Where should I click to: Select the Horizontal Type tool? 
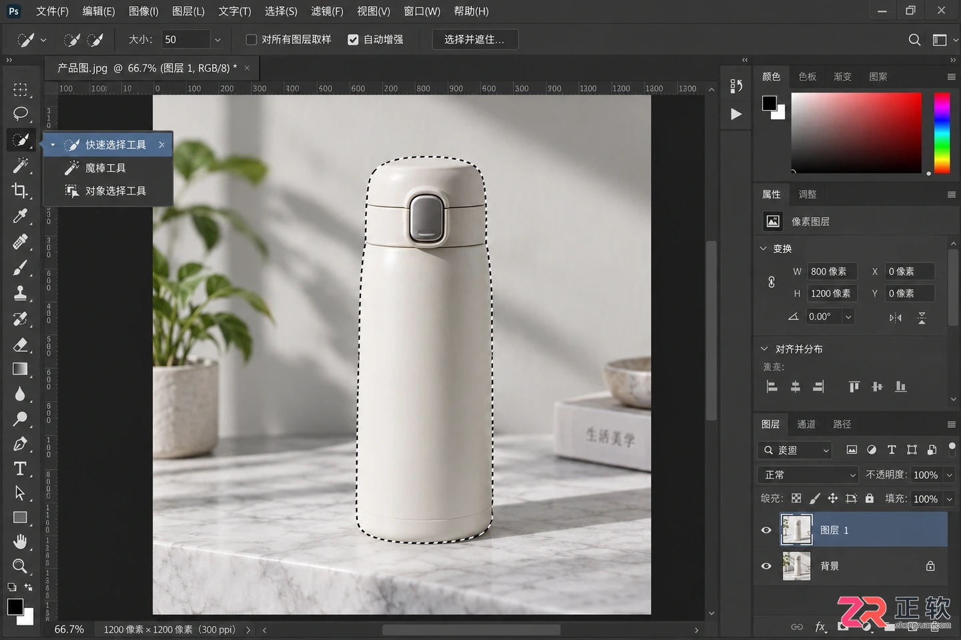tap(21, 469)
